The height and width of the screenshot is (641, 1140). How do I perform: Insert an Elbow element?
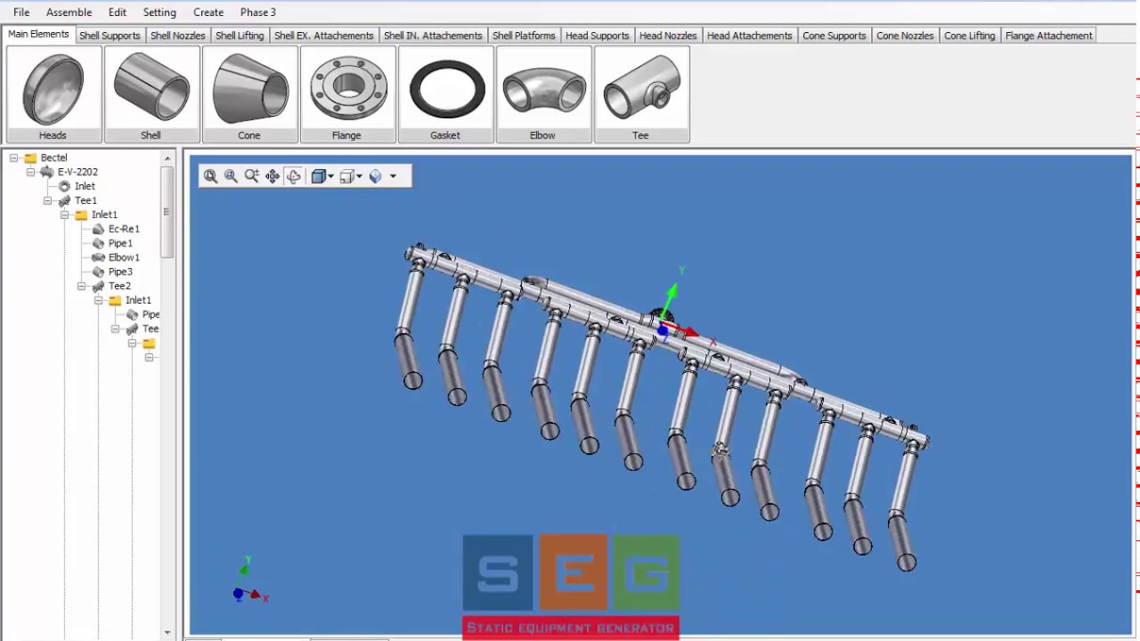(543, 94)
